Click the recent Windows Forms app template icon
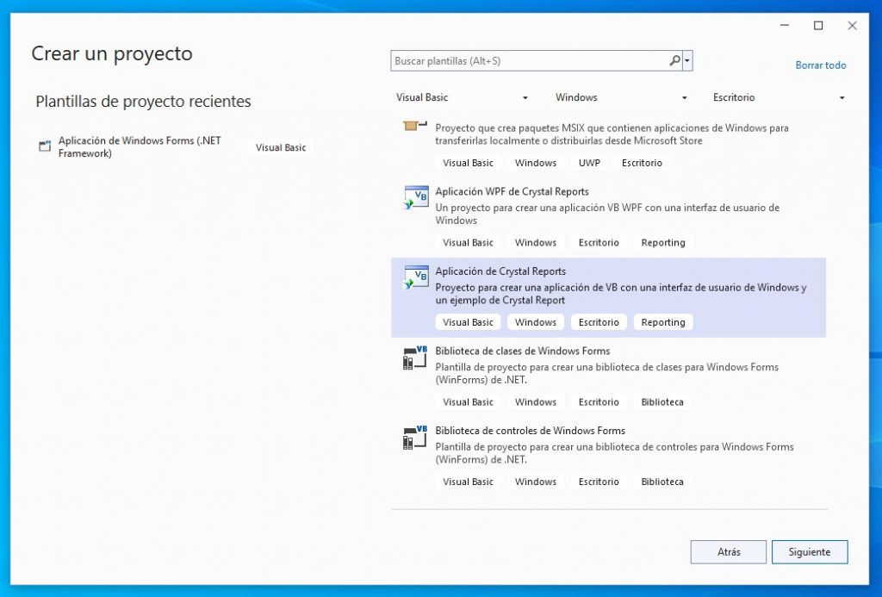Viewport: 882px width, 597px height. pyautogui.click(x=45, y=146)
